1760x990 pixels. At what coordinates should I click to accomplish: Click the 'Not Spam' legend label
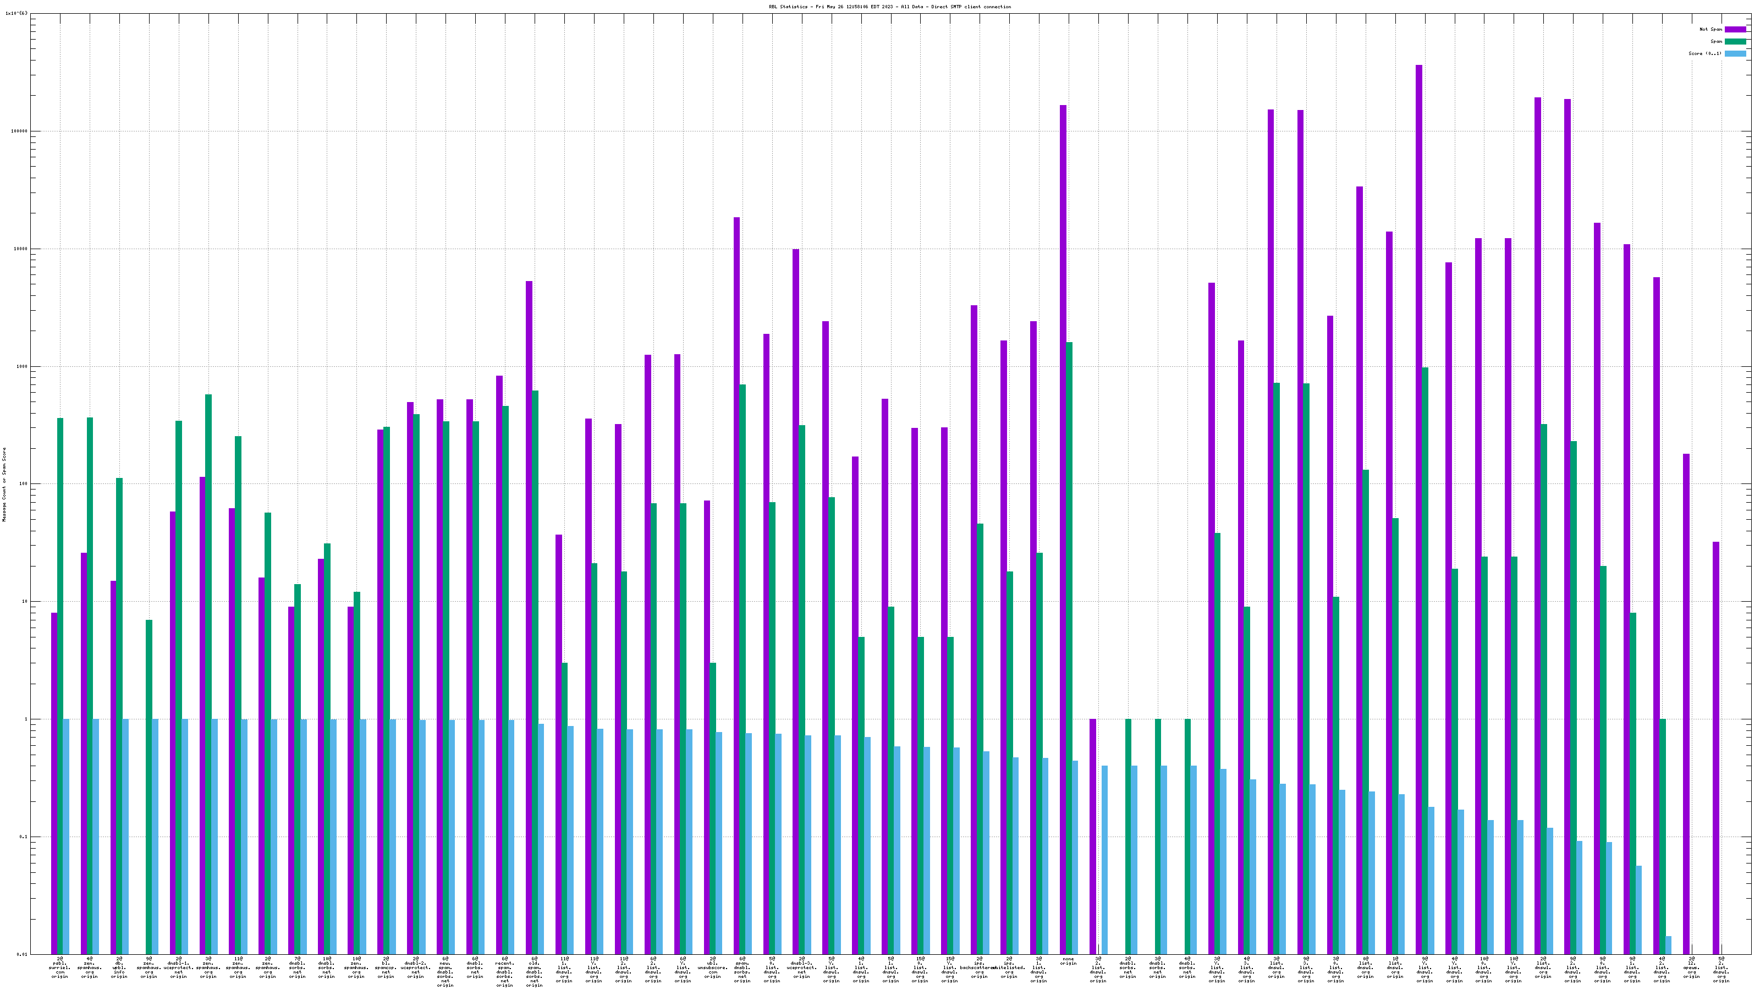1710,29
